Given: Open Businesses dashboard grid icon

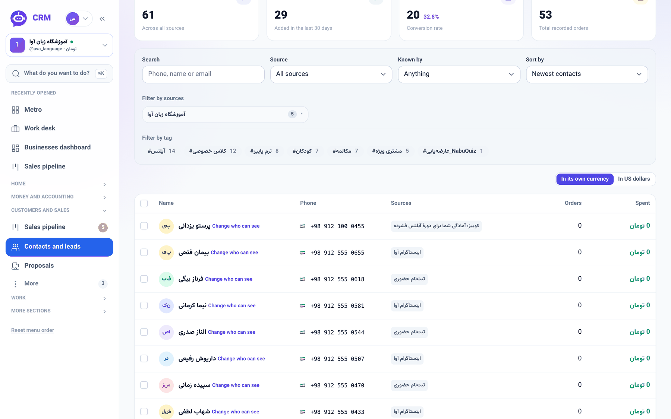Looking at the screenshot, I should click(x=15, y=148).
